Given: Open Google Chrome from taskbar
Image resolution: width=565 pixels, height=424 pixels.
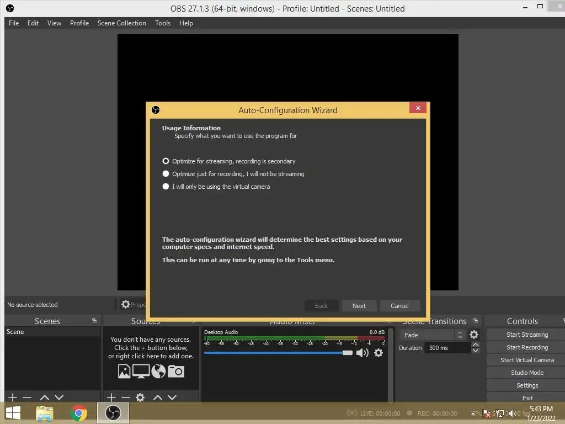Looking at the screenshot, I should click(x=79, y=413).
